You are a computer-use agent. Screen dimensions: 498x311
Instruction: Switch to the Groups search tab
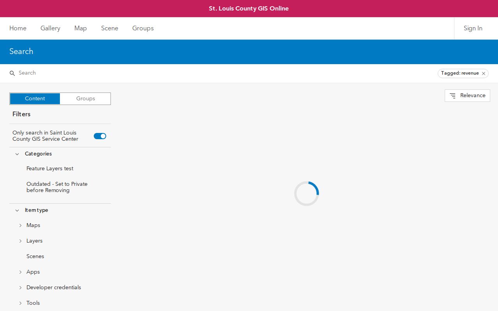(x=86, y=99)
